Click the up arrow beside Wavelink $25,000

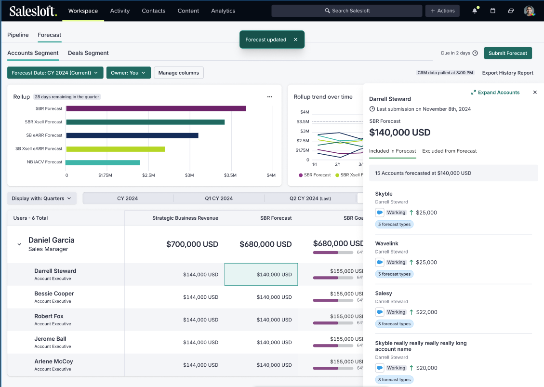(x=411, y=262)
